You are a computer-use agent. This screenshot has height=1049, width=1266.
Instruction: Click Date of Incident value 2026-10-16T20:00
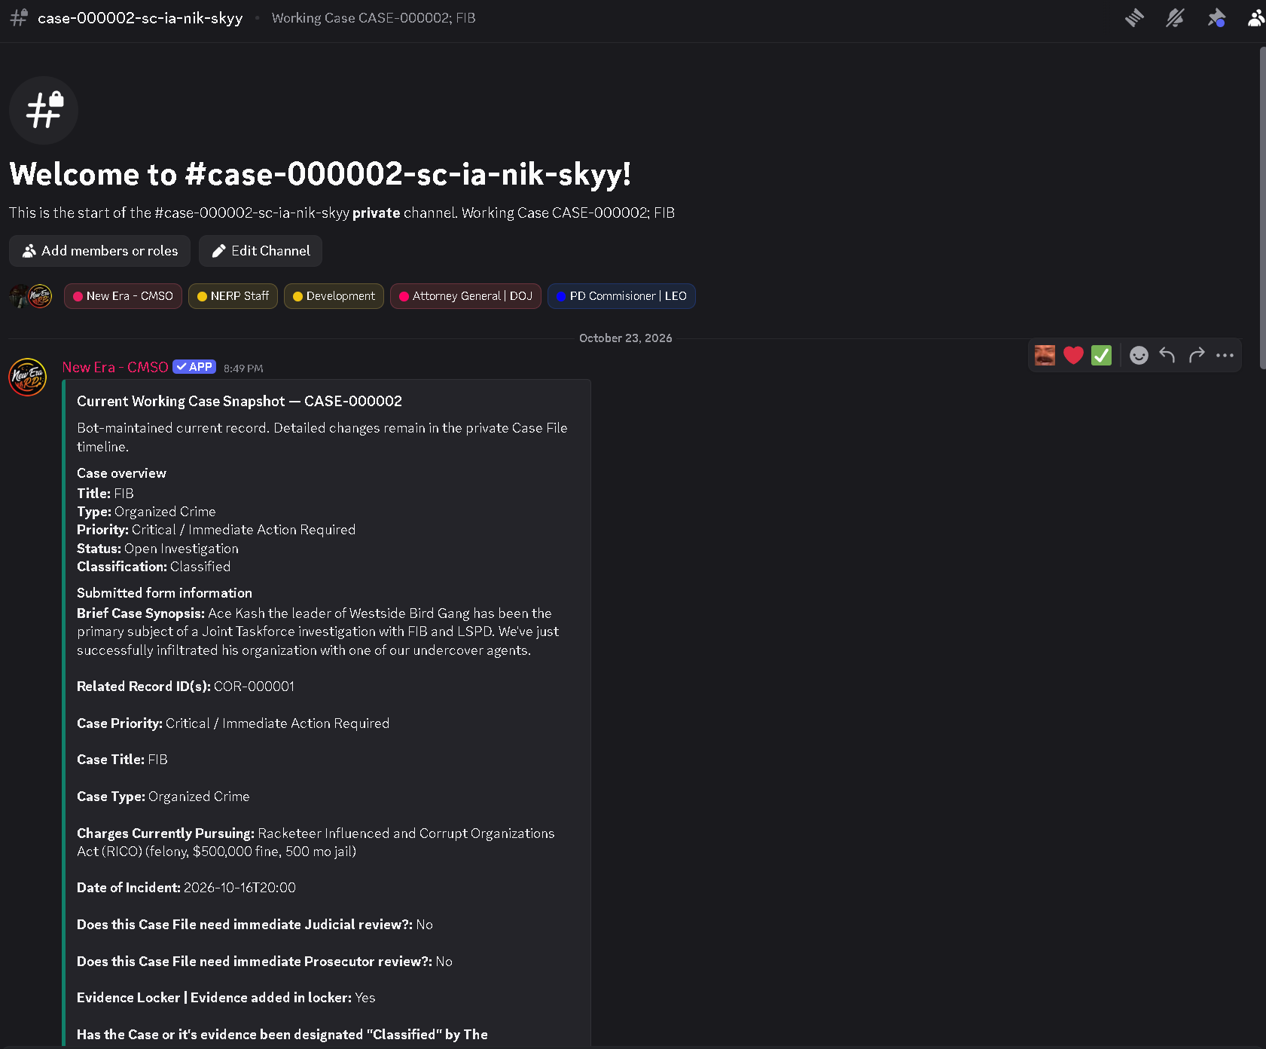click(x=239, y=888)
